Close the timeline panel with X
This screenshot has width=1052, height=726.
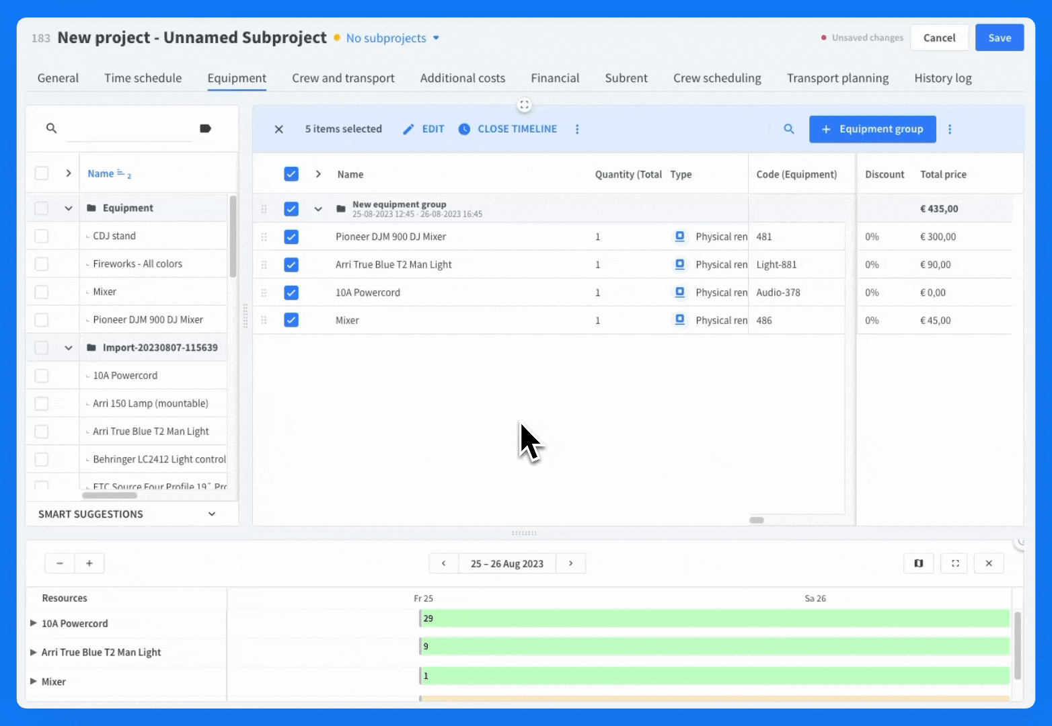coord(989,563)
